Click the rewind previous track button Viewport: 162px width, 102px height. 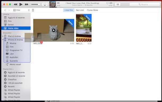pos(15,4)
